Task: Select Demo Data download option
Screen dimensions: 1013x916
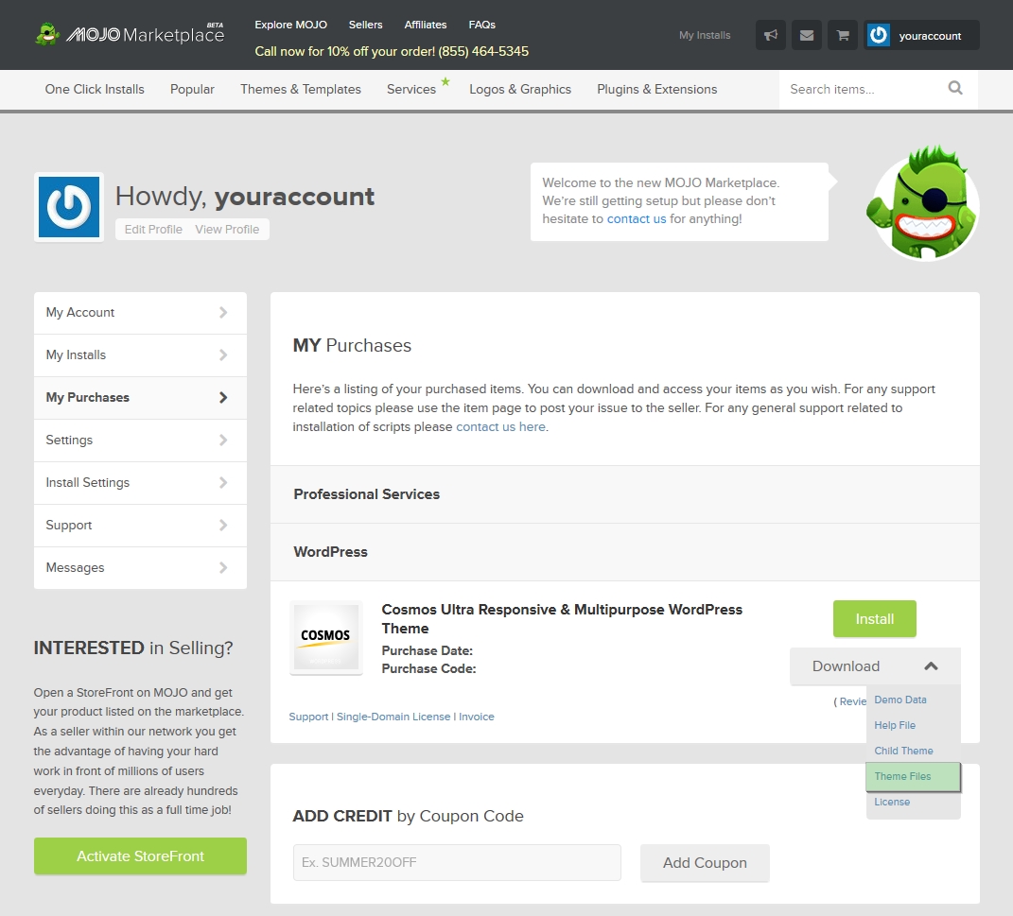Action: tap(899, 700)
